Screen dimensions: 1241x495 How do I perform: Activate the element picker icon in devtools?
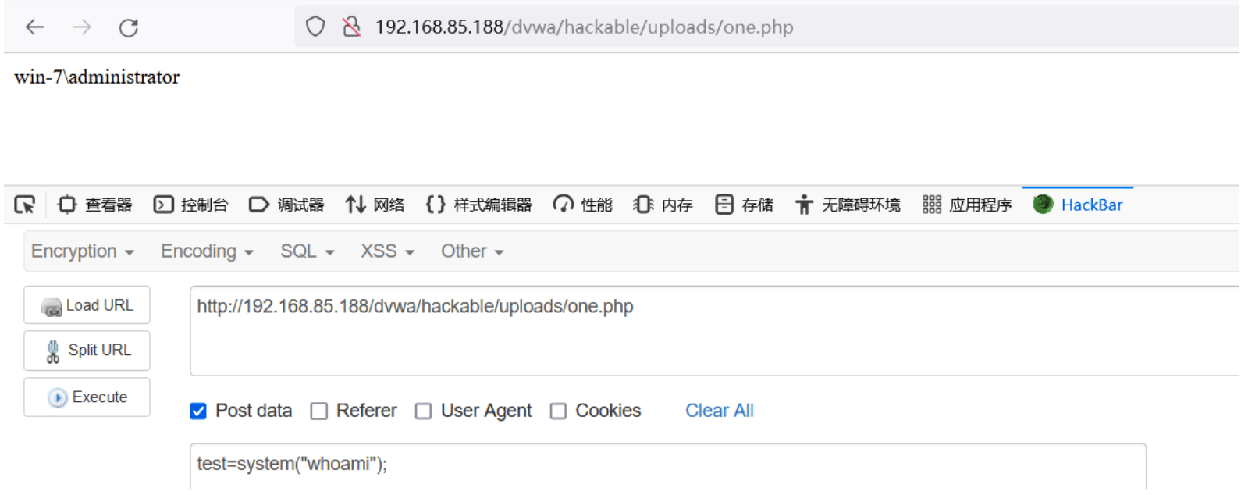[25, 205]
